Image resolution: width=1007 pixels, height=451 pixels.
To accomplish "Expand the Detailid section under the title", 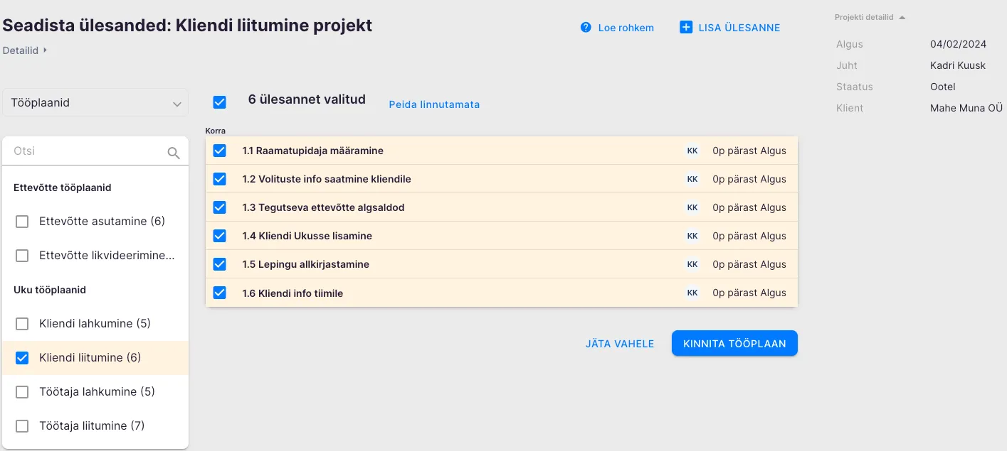I will [24, 50].
